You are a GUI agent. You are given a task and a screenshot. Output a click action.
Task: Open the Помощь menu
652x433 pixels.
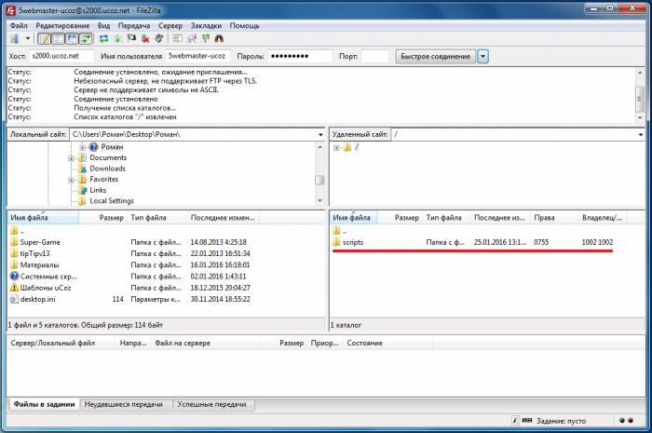(x=244, y=26)
